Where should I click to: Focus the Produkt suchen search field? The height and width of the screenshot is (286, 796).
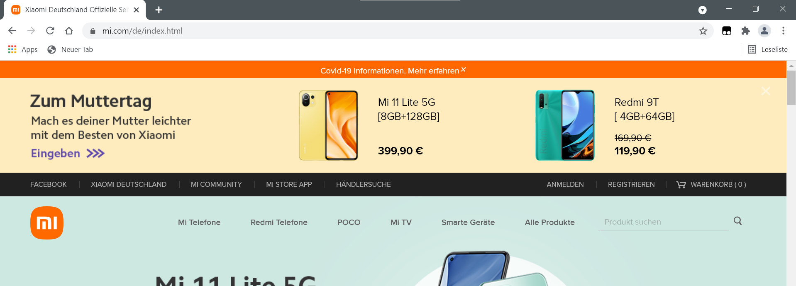tap(663, 222)
